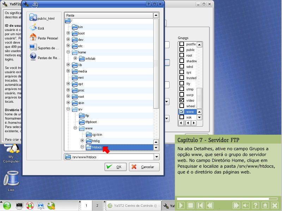Go to Pasta Pessoal home folder
The image size is (282, 211).
(33, 38)
